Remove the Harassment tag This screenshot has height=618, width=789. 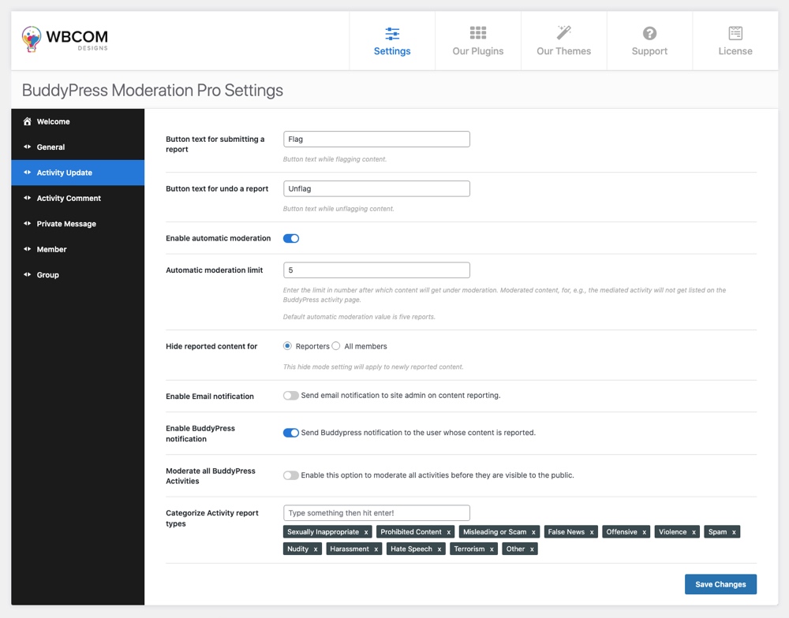tap(376, 549)
